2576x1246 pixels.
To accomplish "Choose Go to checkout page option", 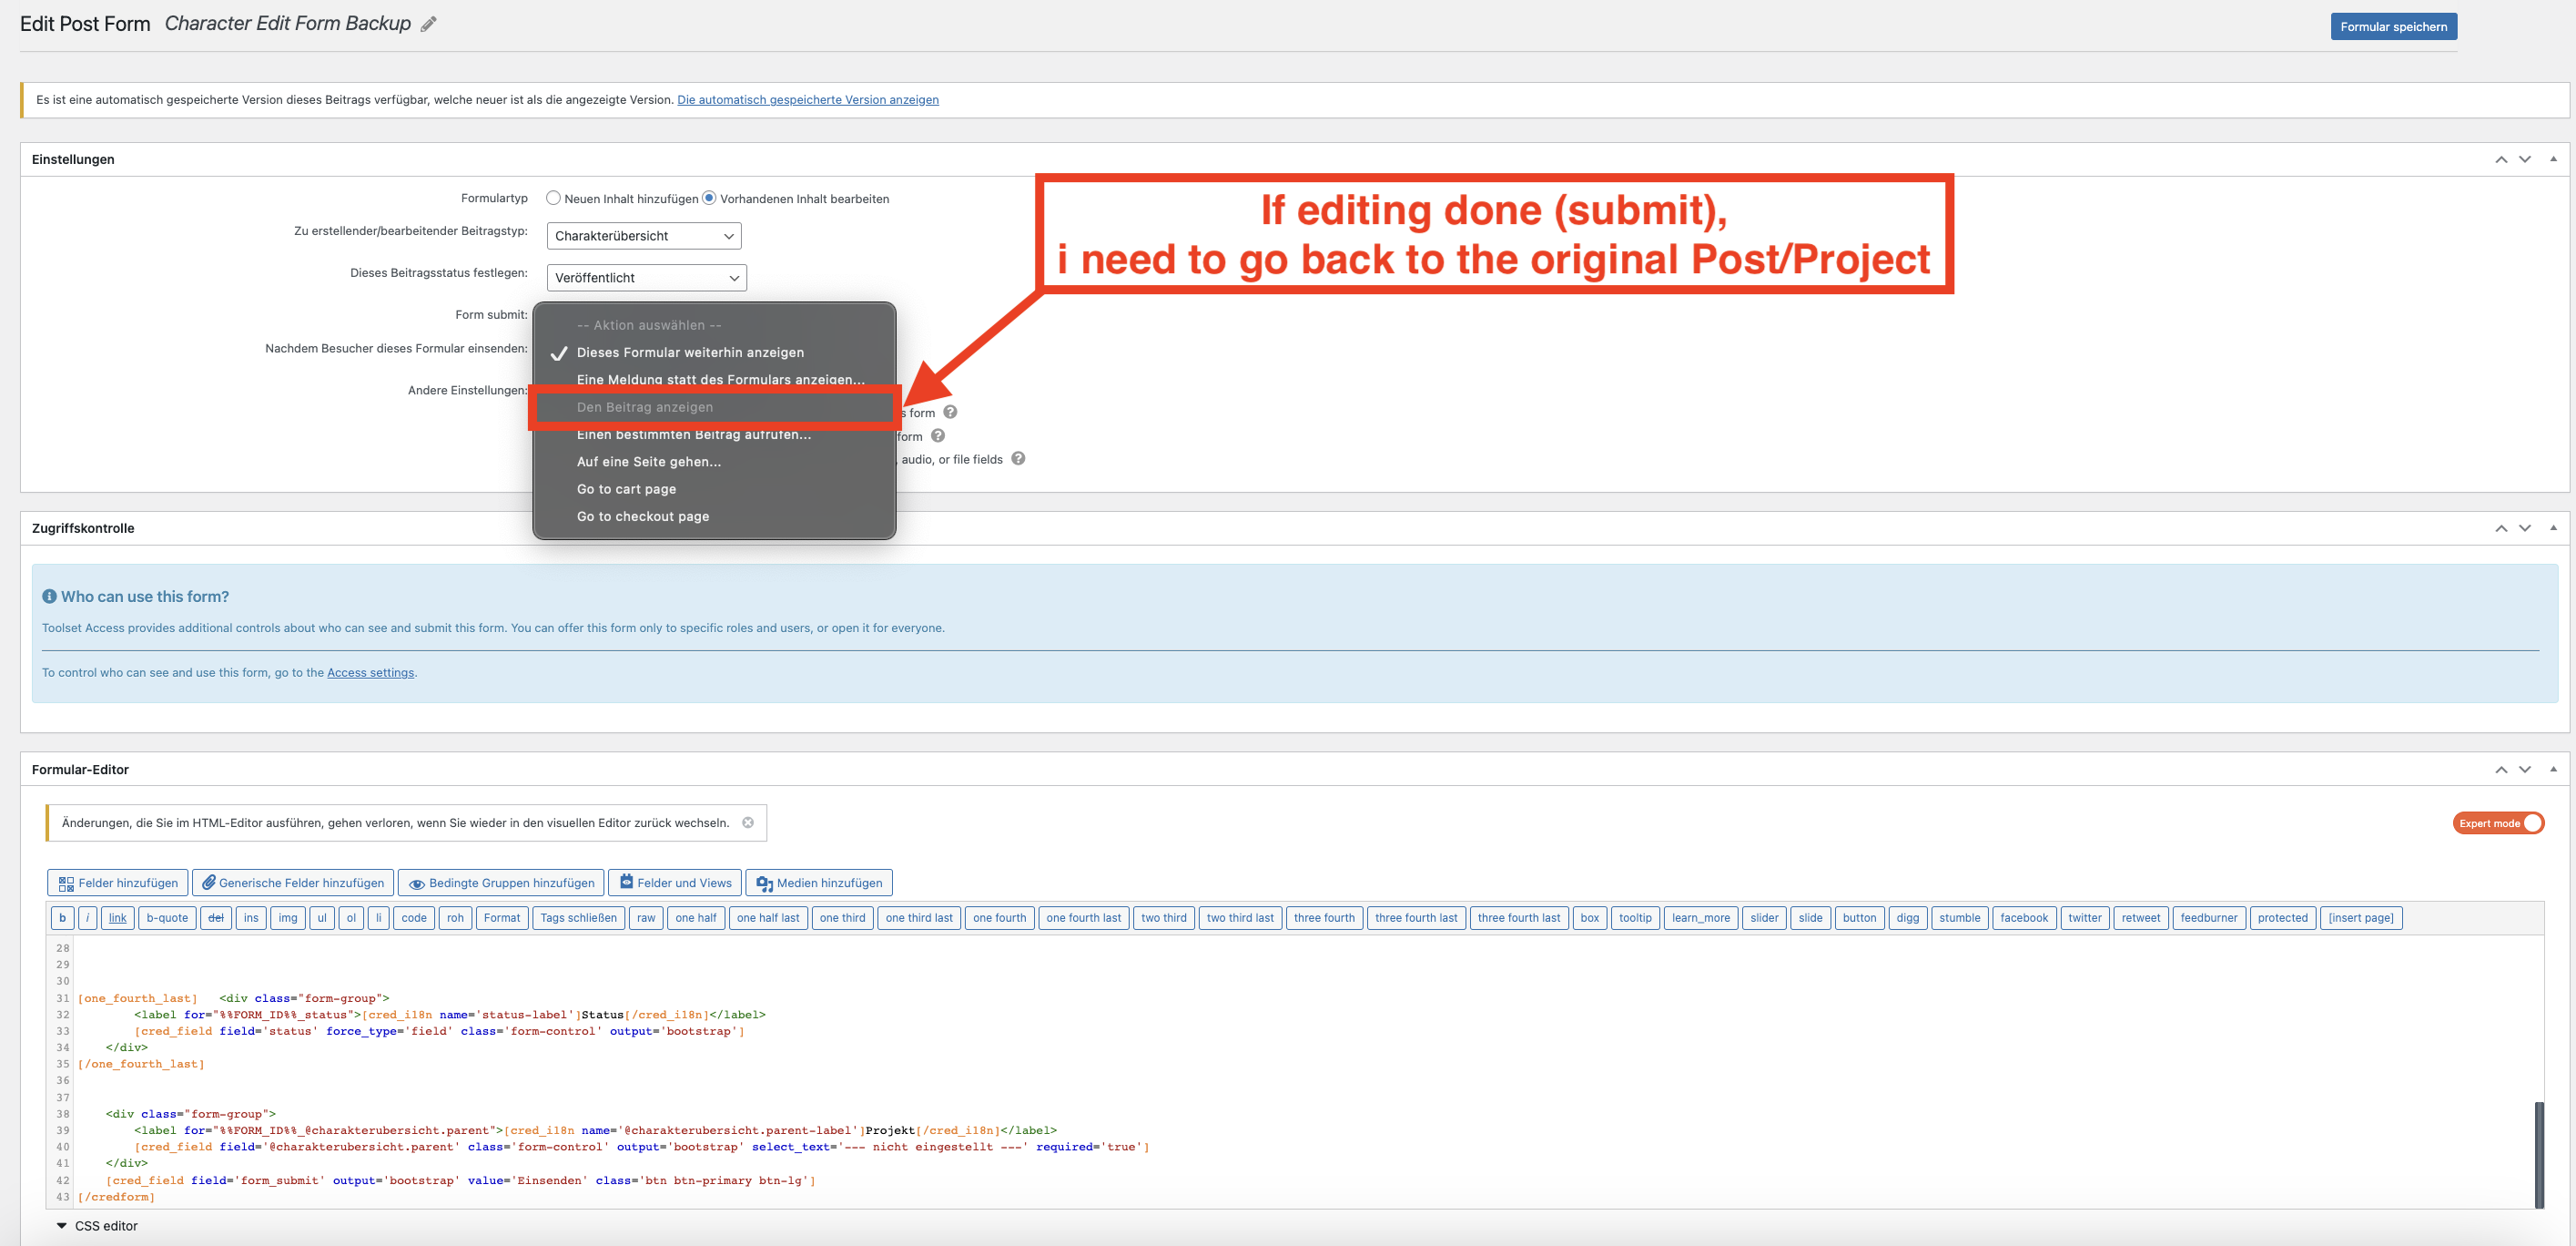I will click(643, 516).
